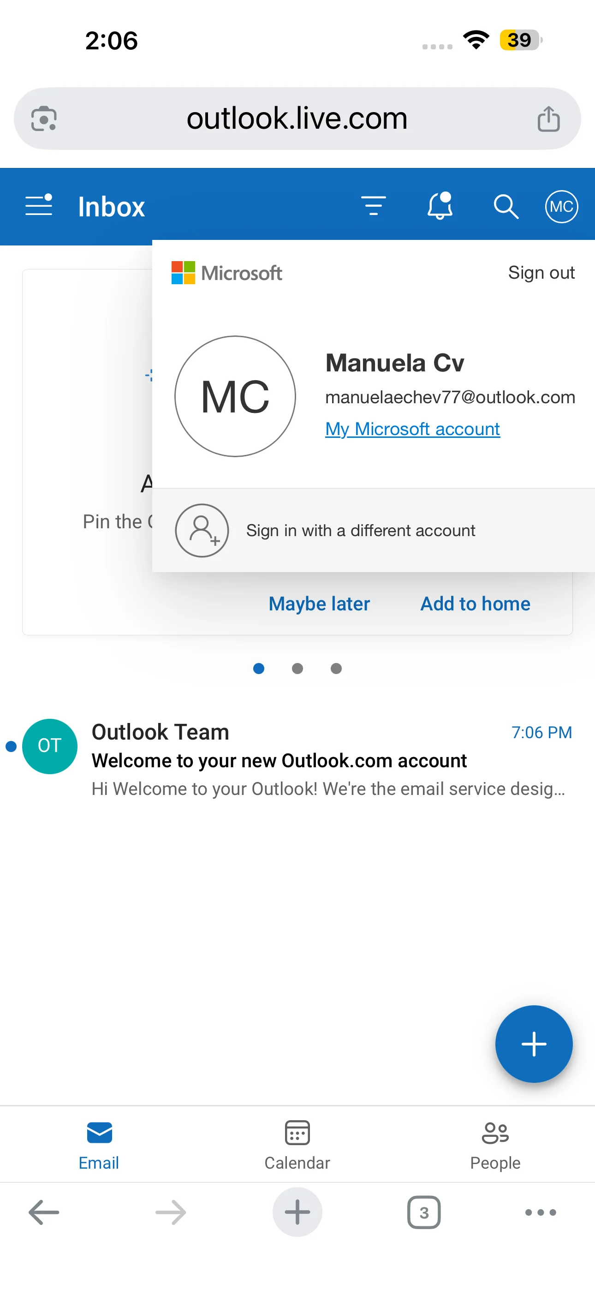Screen dimensions: 595x1290
Task: Choose Sign in with a different account
Action: [373, 530]
